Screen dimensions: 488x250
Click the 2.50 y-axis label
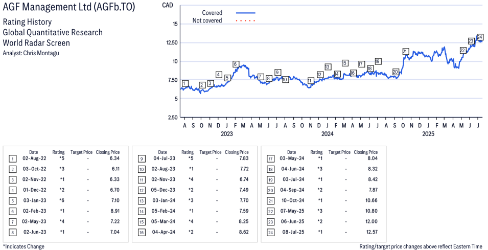pos(172,118)
